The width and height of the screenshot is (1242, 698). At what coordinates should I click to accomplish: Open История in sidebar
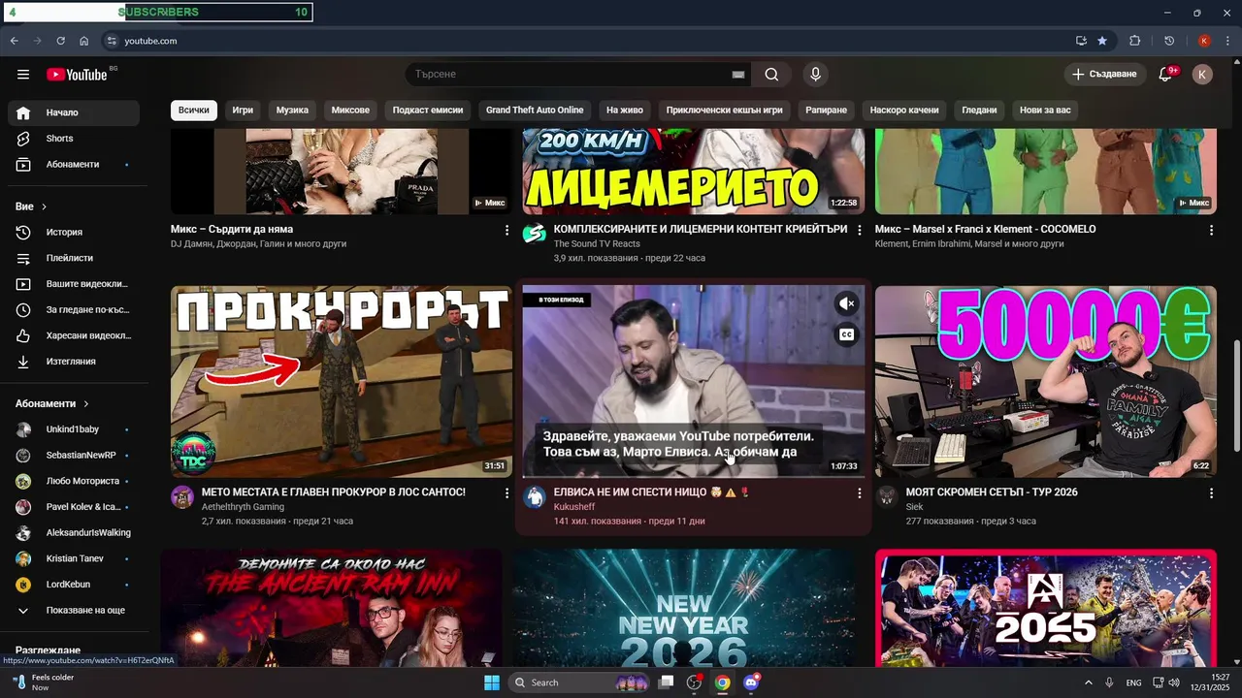pos(74,233)
